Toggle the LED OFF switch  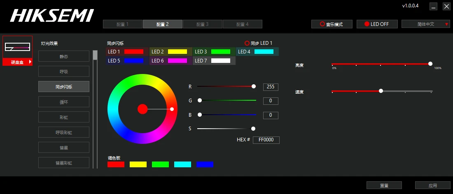click(377, 24)
